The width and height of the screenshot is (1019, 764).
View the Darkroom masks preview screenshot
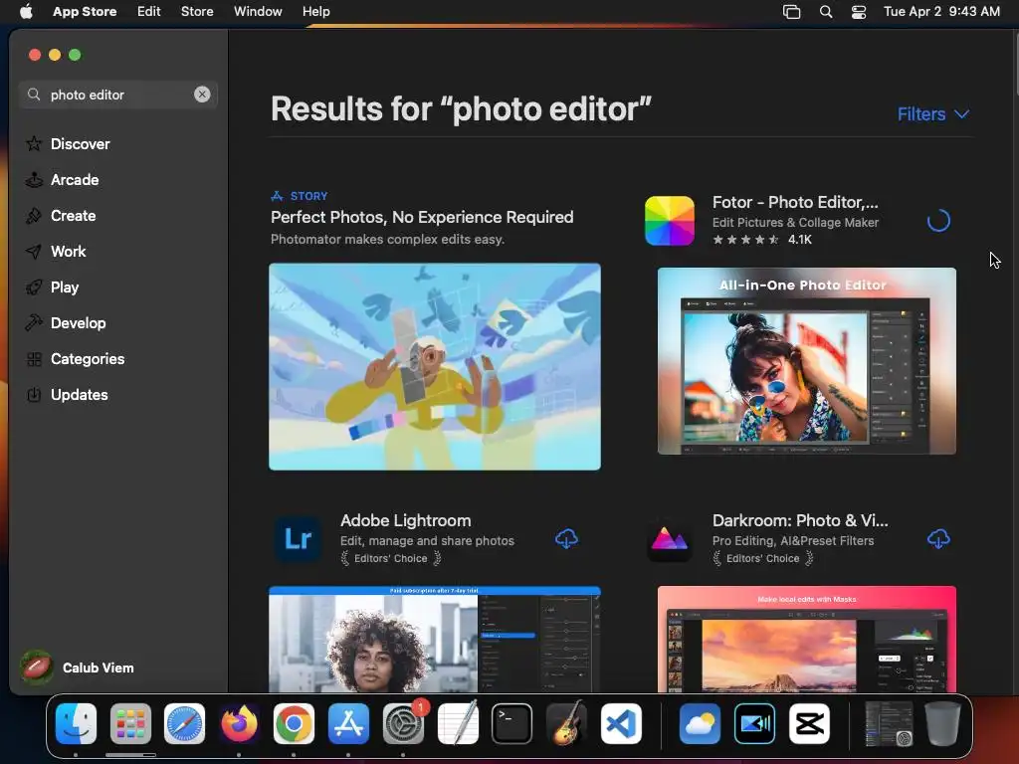click(x=806, y=640)
